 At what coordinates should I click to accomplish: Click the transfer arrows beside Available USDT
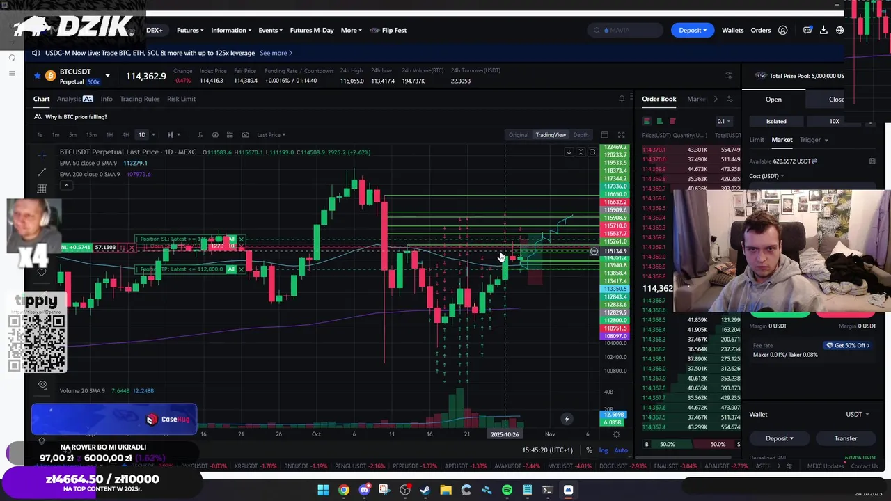click(x=814, y=161)
